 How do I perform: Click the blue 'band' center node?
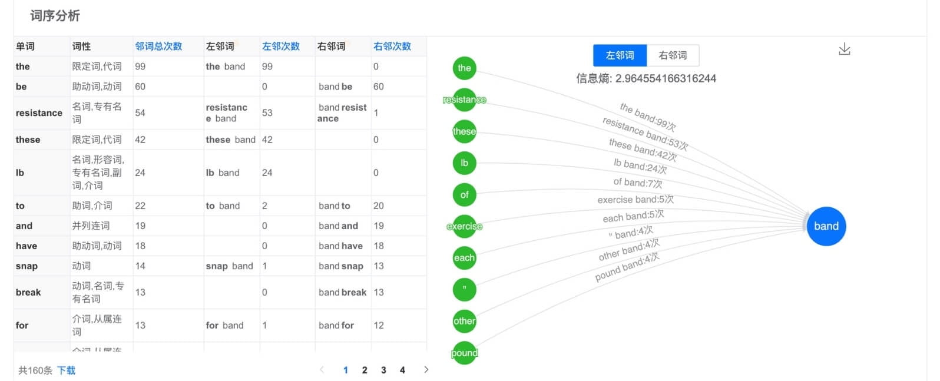826,226
